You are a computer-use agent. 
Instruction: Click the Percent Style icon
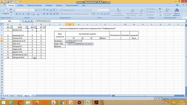[x=98, y=14]
